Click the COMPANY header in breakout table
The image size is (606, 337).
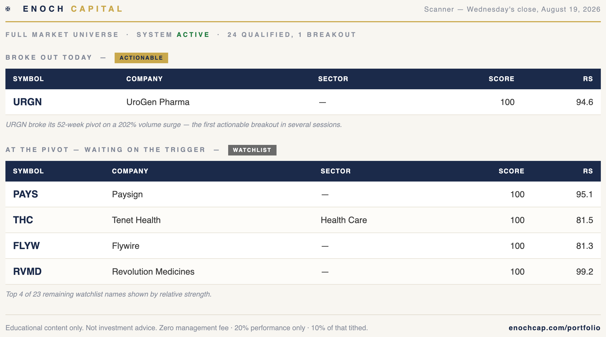(145, 79)
